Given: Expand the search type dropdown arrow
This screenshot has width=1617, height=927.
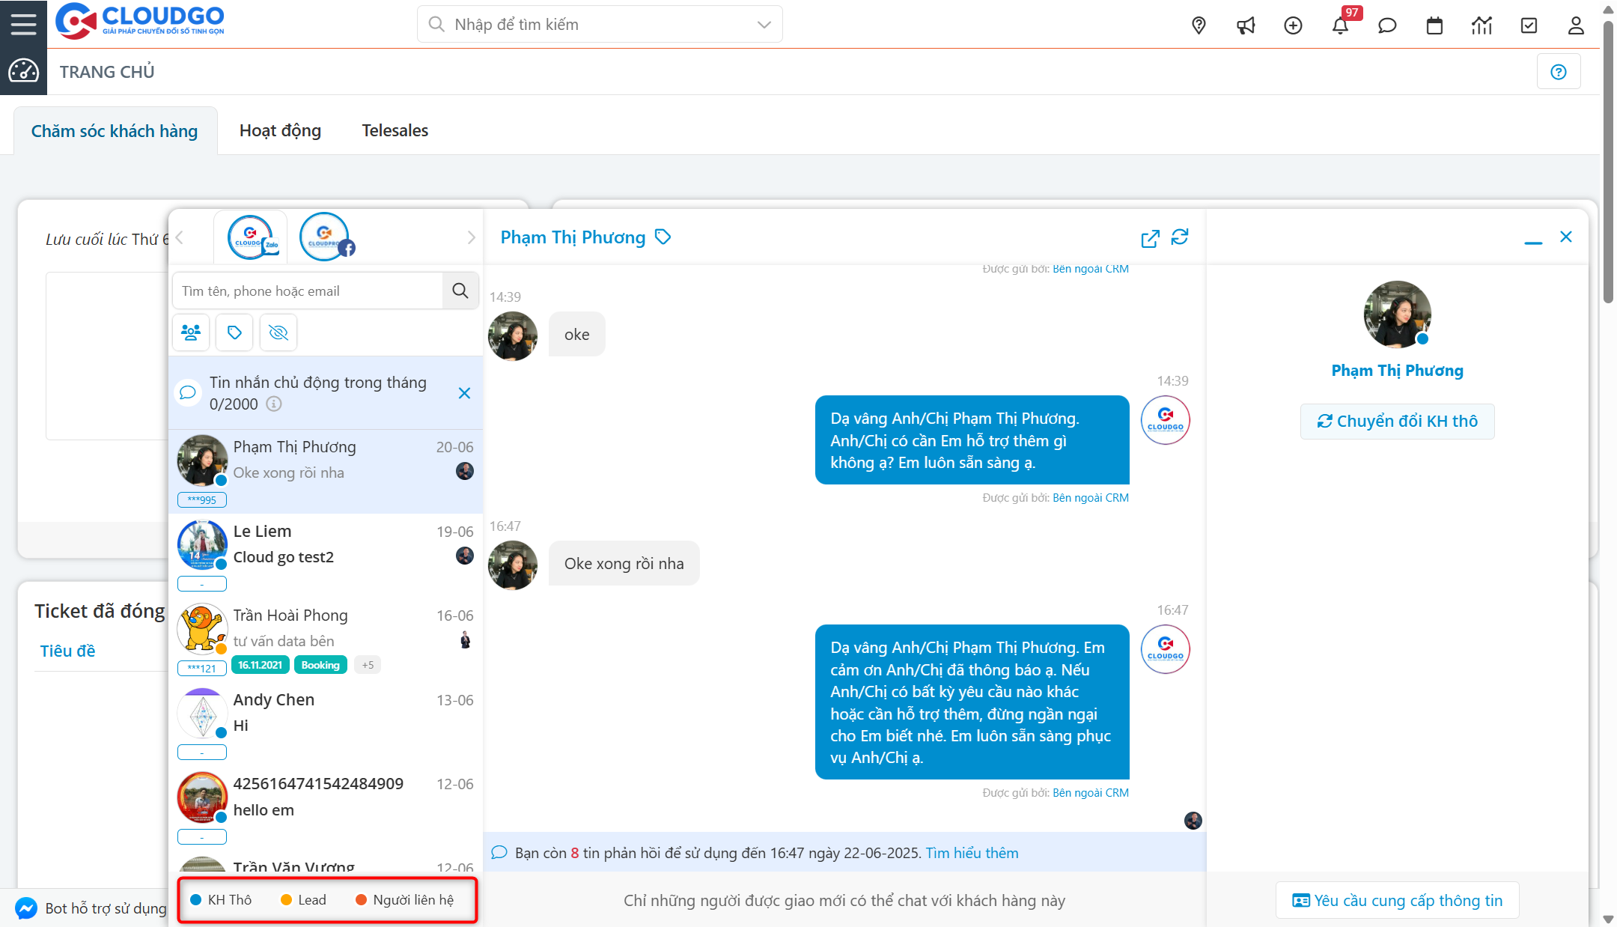Looking at the screenshot, I should pyautogui.click(x=763, y=24).
